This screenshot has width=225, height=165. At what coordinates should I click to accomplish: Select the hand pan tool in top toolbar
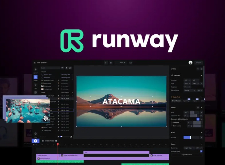111,63
